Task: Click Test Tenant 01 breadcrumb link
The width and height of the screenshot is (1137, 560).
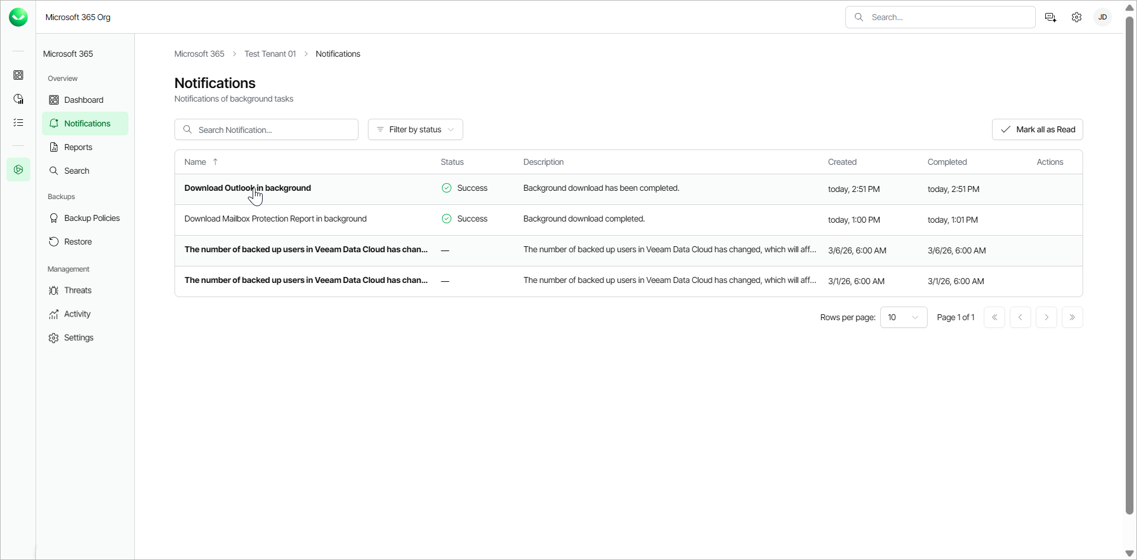Action: click(270, 54)
